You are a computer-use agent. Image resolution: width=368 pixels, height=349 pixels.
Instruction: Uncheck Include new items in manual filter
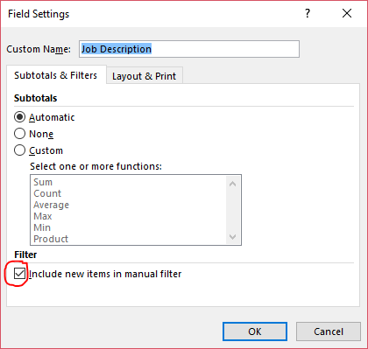pos(19,274)
